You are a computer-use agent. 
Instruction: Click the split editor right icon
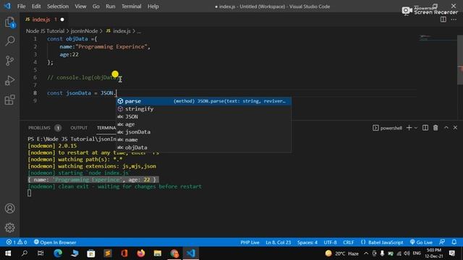click(x=443, y=19)
